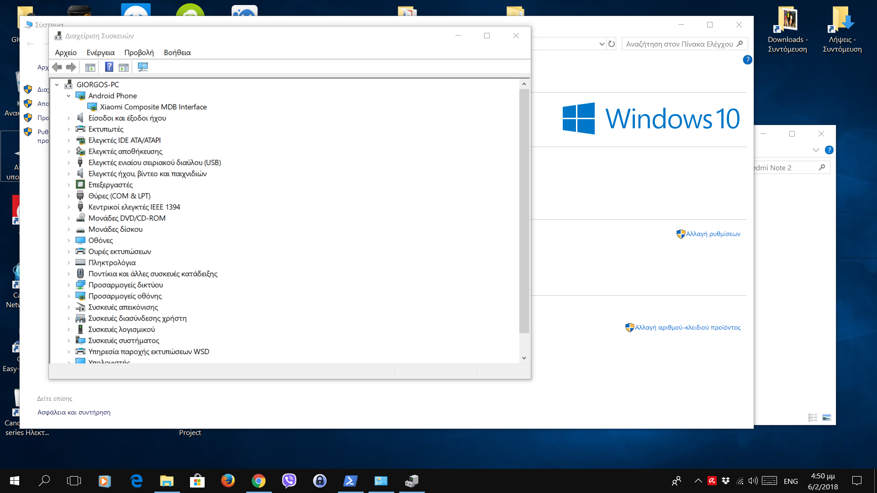This screenshot has width=877, height=493.
Task: Click the Control Panel search field
Action: pos(680,44)
